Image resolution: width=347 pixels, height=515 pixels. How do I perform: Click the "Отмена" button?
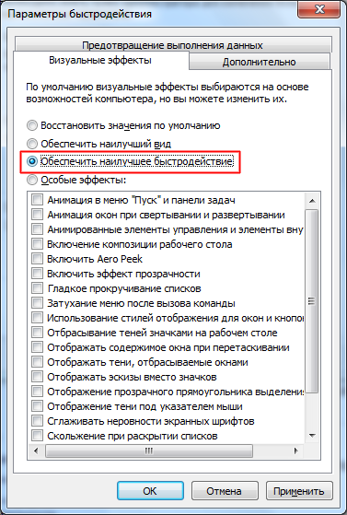pyautogui.click(x=224, y=491)
